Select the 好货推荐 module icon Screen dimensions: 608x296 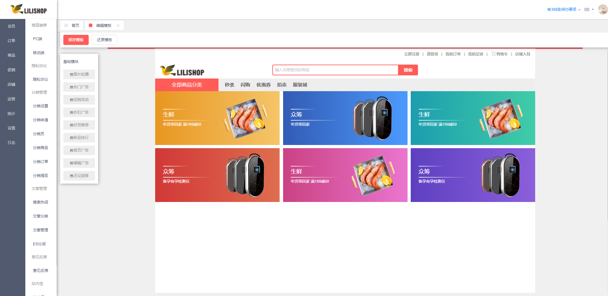pos(72,125)
